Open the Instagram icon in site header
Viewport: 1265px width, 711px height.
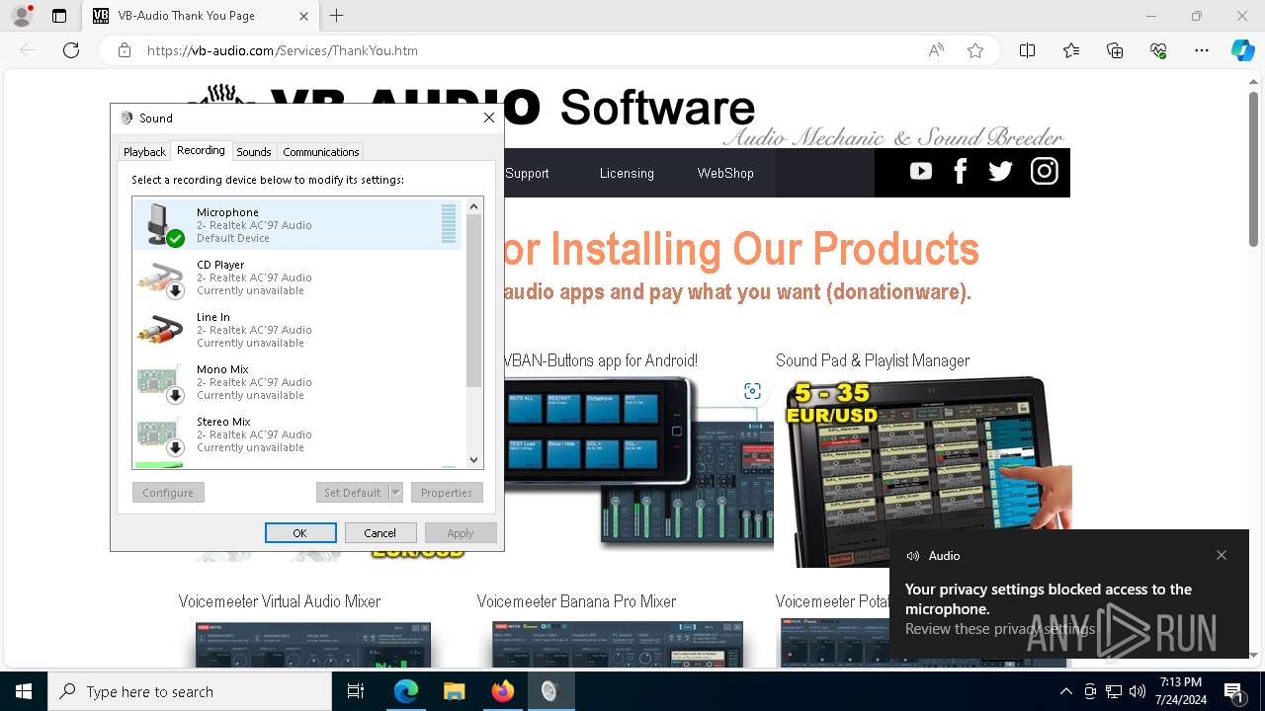click(x=1045, y=172)
